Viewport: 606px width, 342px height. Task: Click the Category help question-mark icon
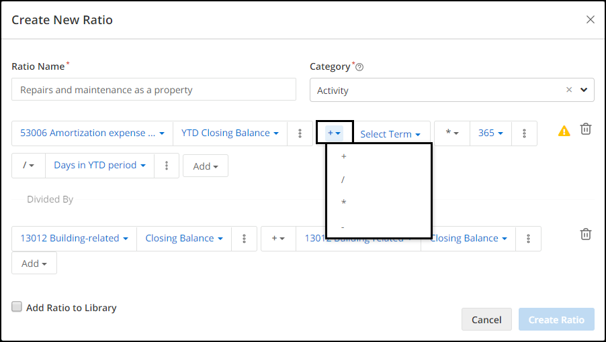point(359,67)
